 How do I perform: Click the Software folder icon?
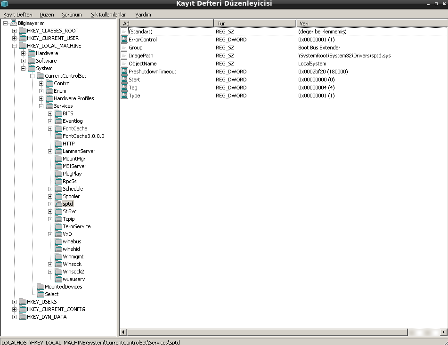(32, 61)
